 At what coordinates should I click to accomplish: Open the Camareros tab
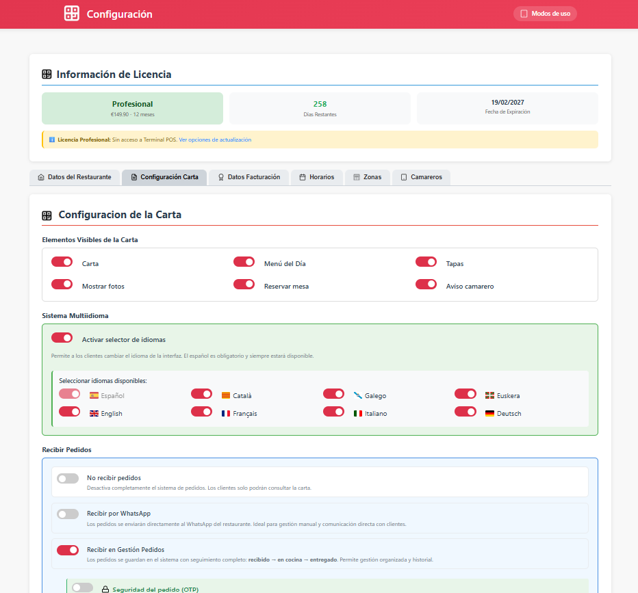tap(421, 177)
